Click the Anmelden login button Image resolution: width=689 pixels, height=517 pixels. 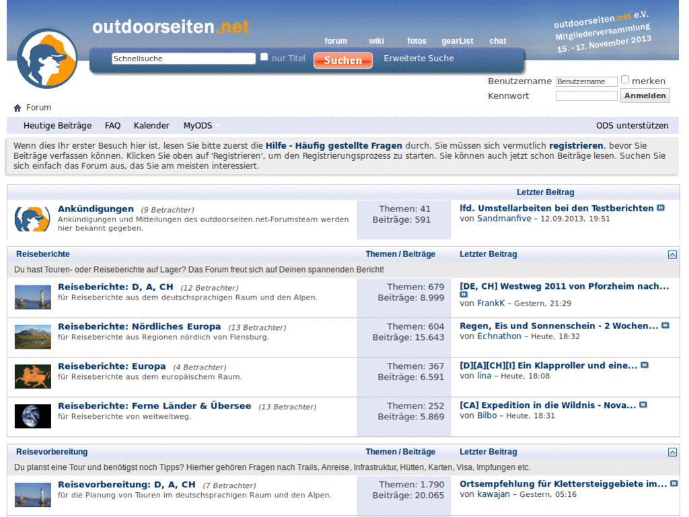point(645,96)
